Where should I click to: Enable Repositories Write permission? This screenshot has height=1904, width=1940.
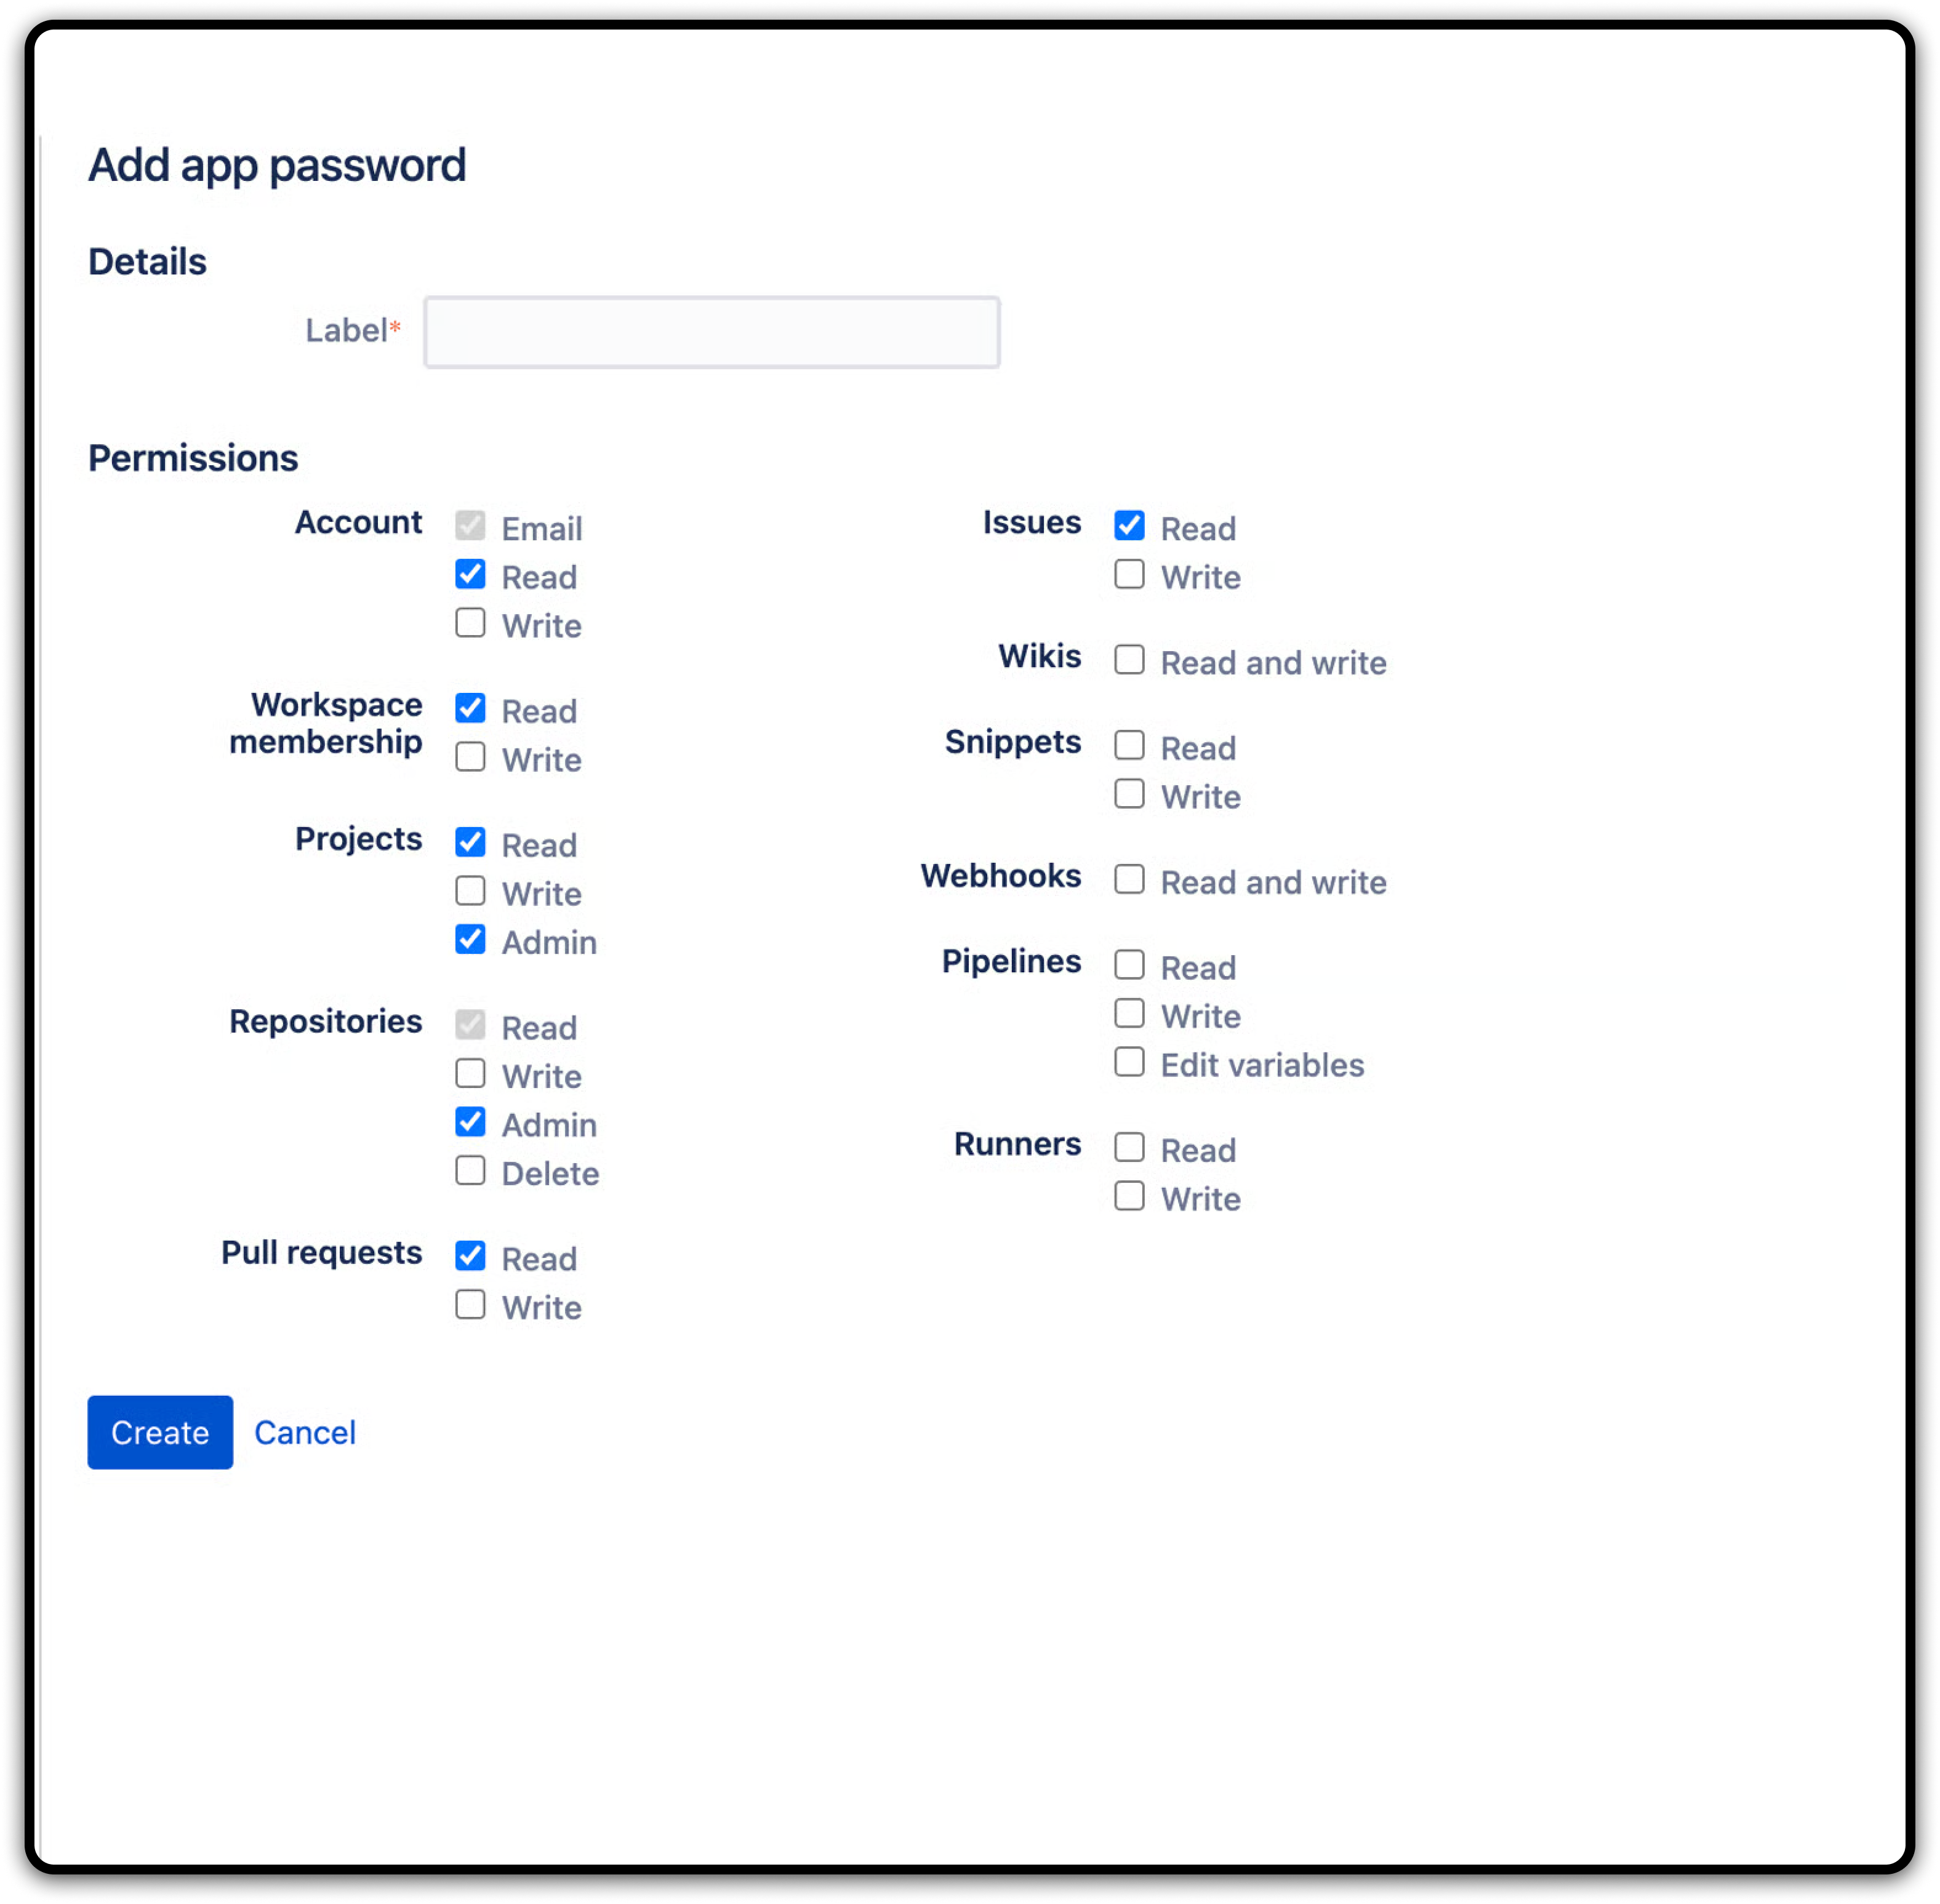click(470, 1074)
